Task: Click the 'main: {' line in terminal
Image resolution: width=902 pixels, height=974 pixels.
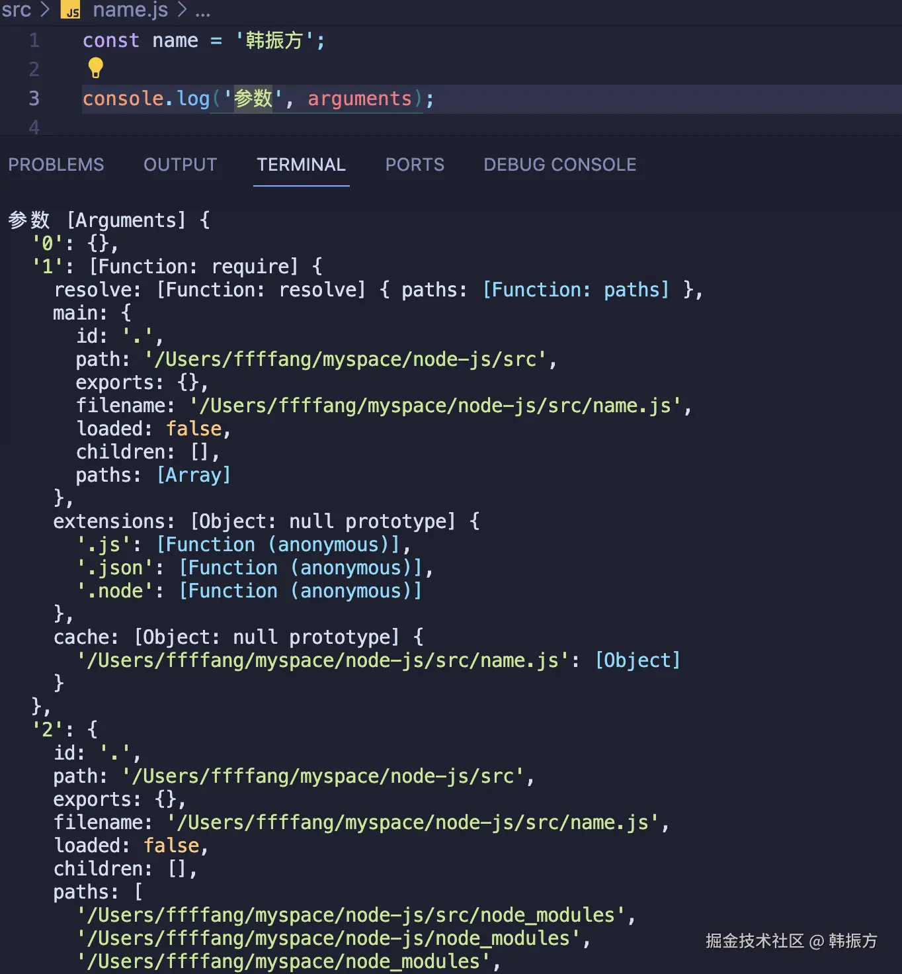Action: (x=92, y=313)
